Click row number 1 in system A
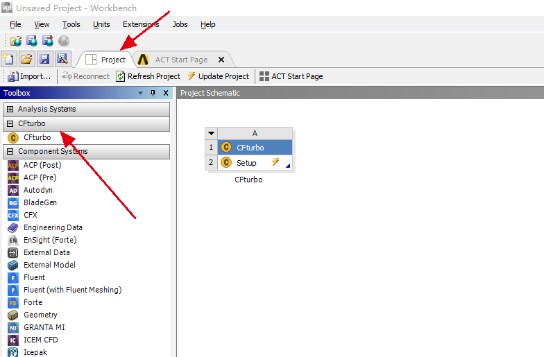Screen dimensions: 544x357 (211, 147)
